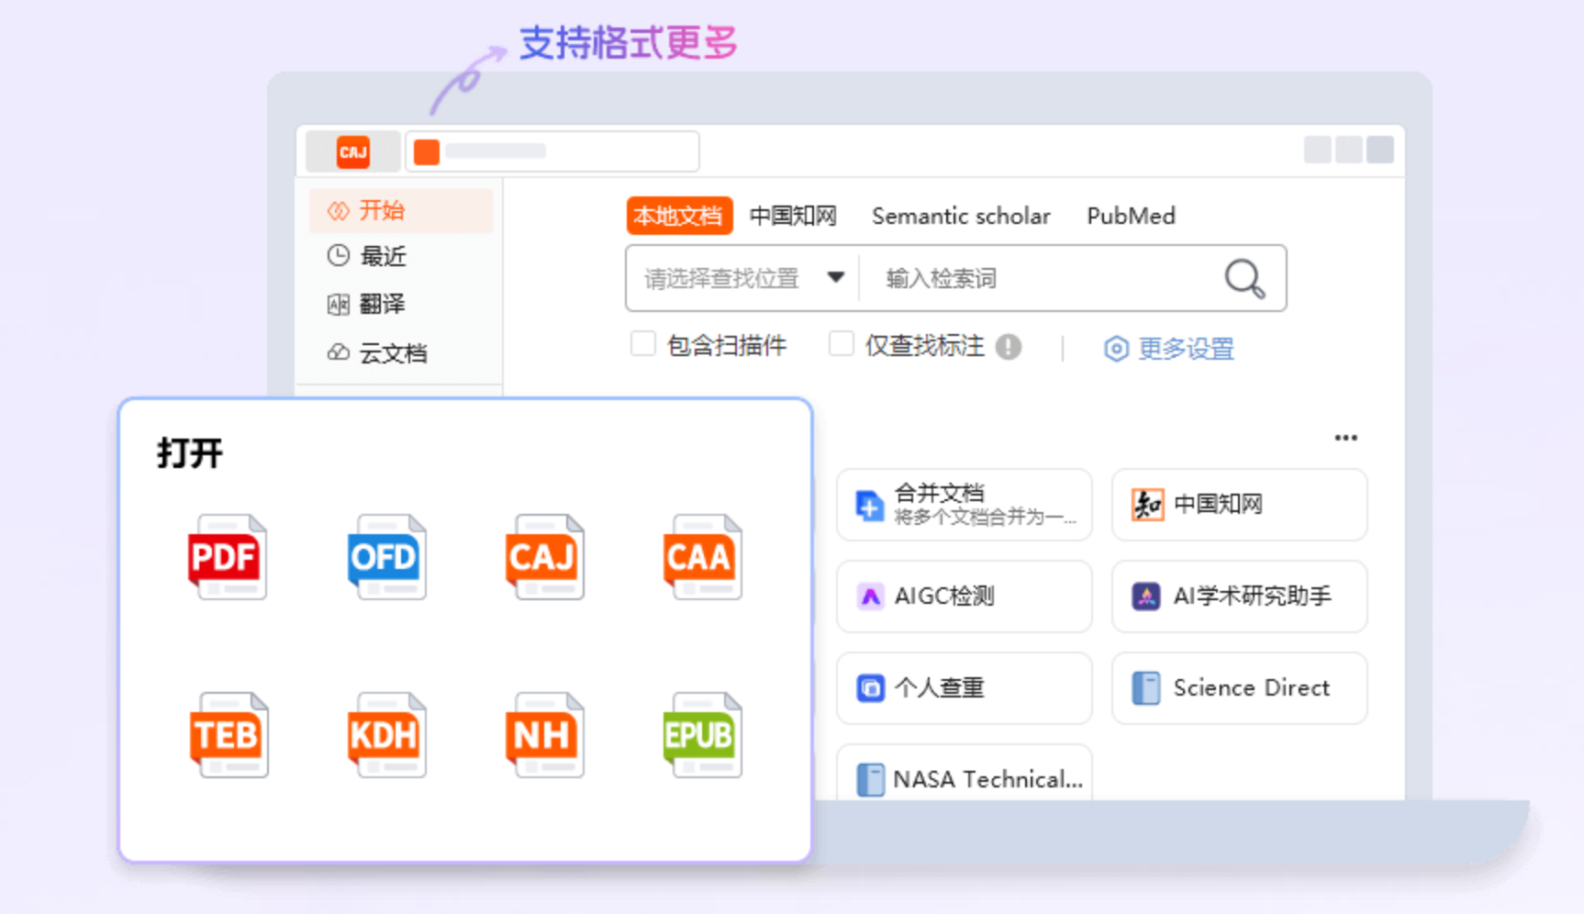Expand 请选择查找位置 dropdown
Screen dimensions: 1584x914
(x=742, y=278)
